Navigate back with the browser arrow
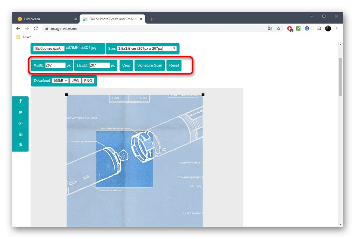The height and width of the screenshot is (239, 355). (x=18, y=28)
